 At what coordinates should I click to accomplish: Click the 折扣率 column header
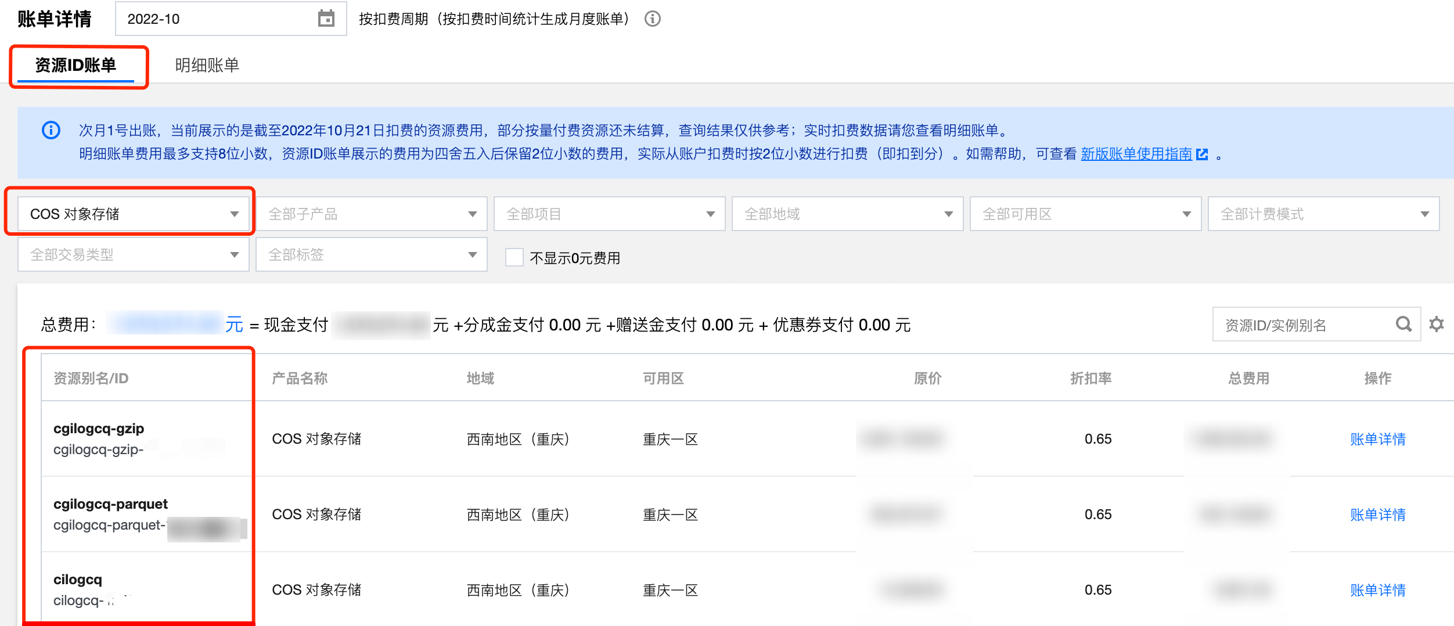click(x=1090, y=379)
